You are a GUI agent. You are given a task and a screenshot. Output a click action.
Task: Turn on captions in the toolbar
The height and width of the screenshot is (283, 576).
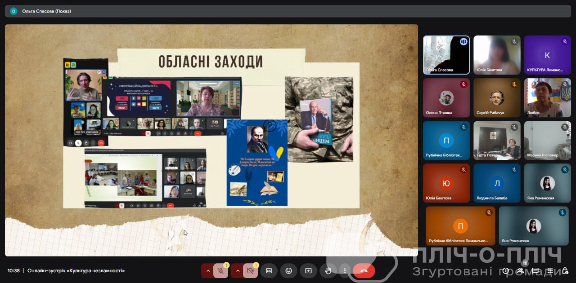click(269, 271)
